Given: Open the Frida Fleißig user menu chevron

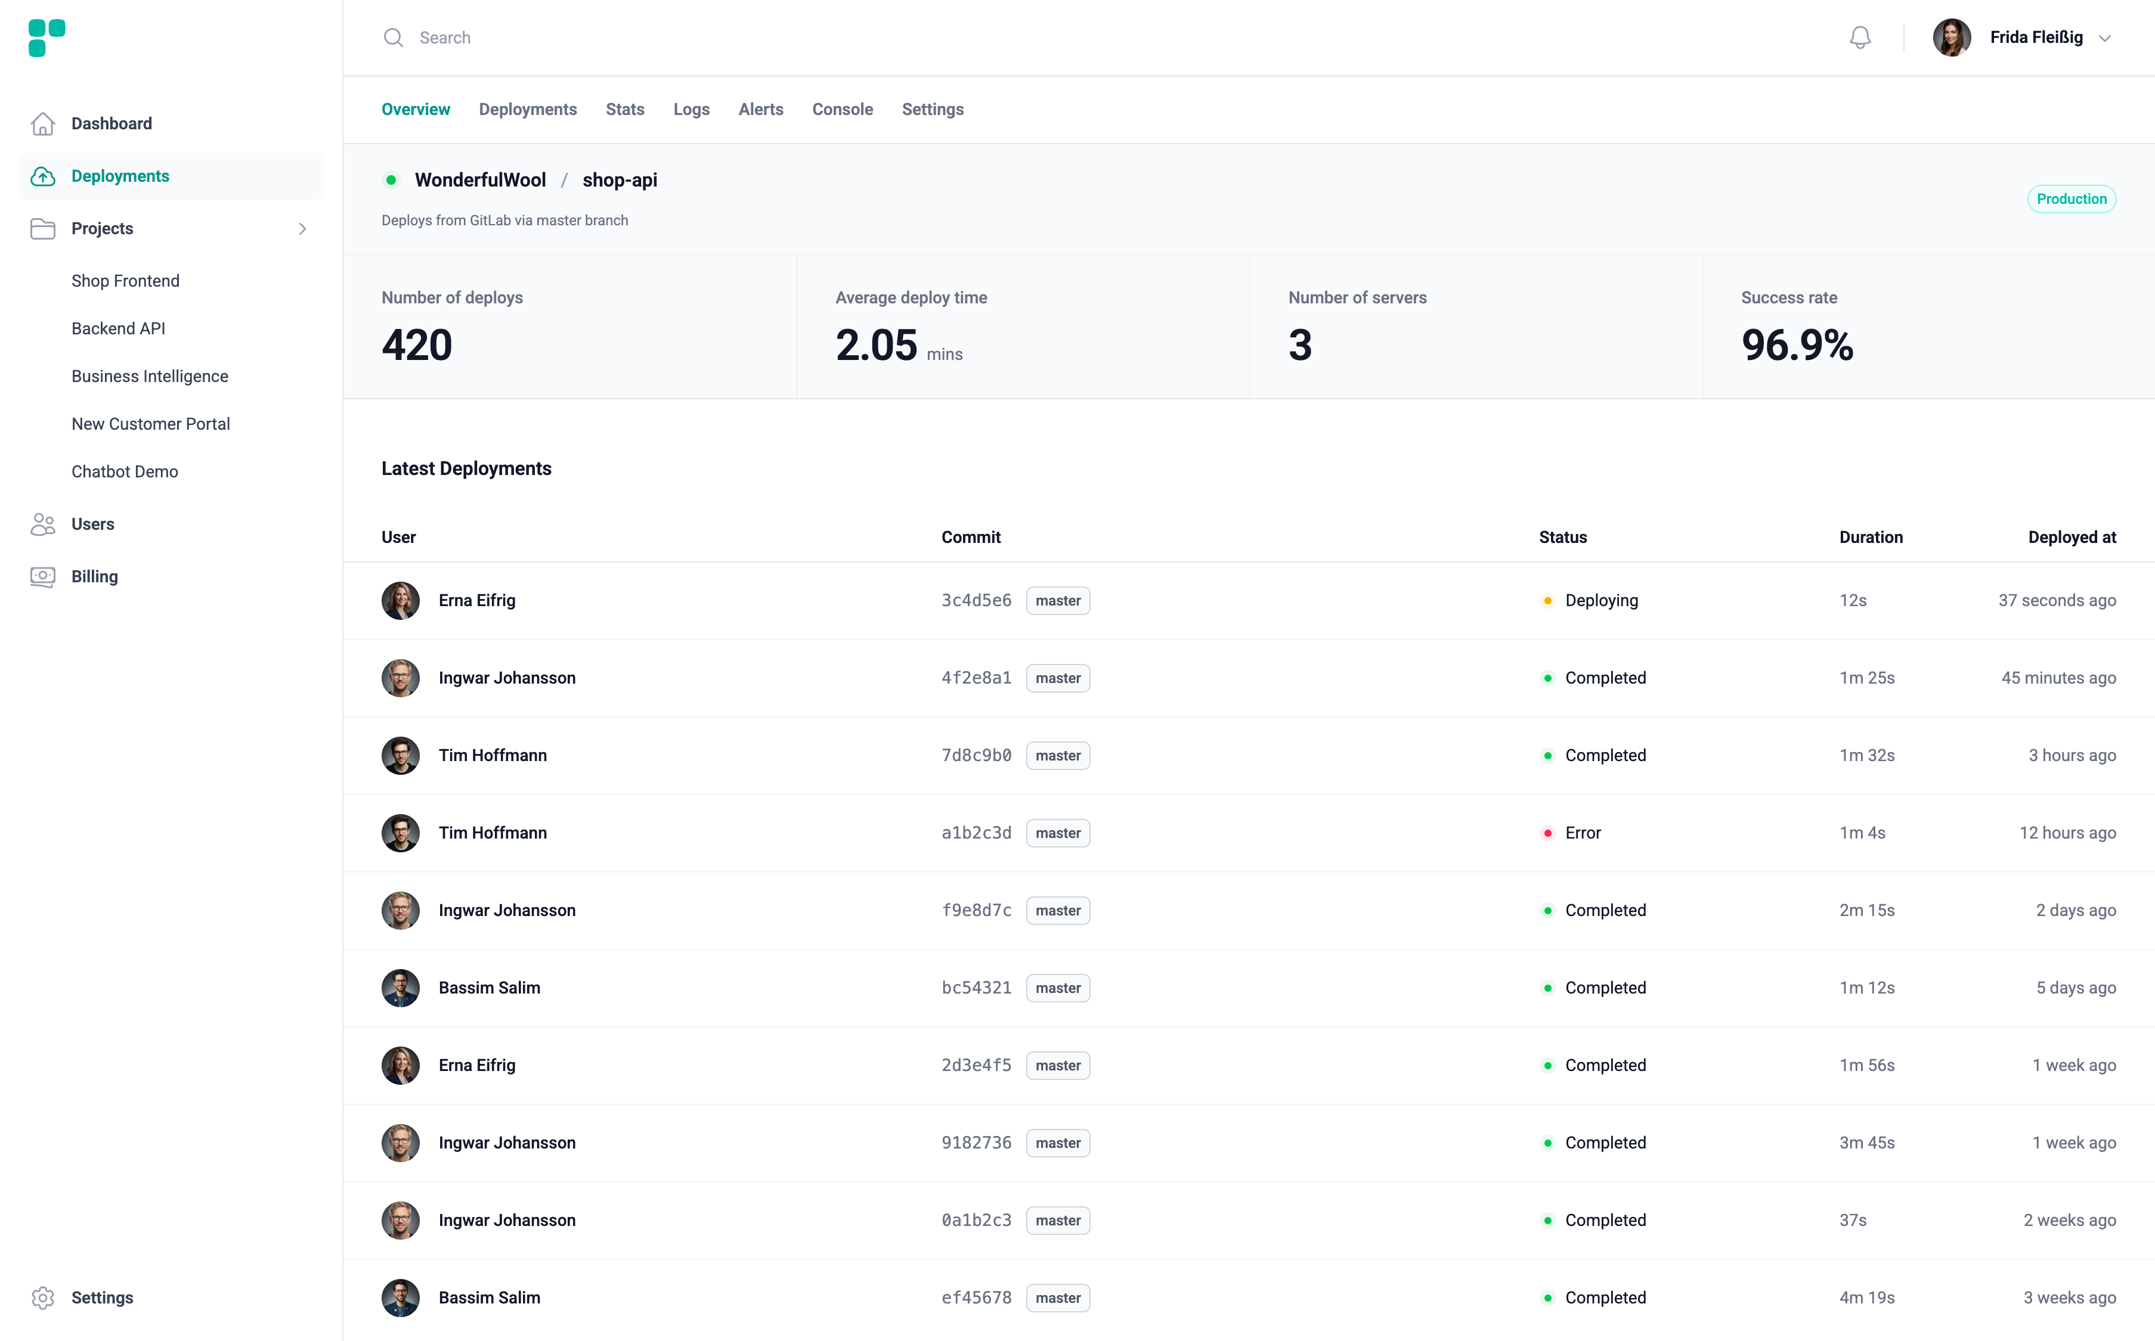Looking at the screenshot, I should [x=2104, y=38].
